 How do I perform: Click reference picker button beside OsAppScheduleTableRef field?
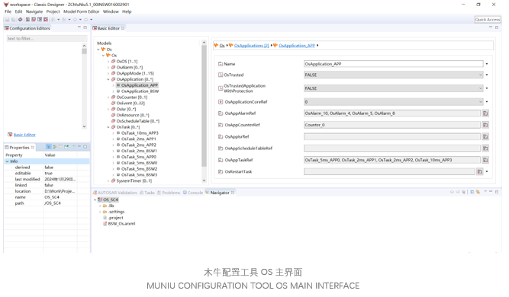pyautogui.click(x=485, y=148)
